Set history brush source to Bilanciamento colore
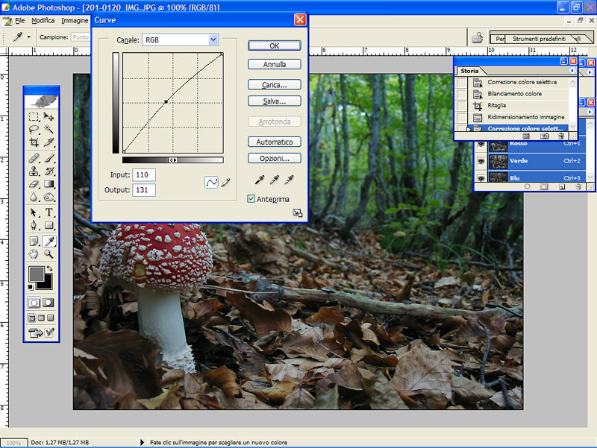The image size is (597, 448). tap(461, 94)
